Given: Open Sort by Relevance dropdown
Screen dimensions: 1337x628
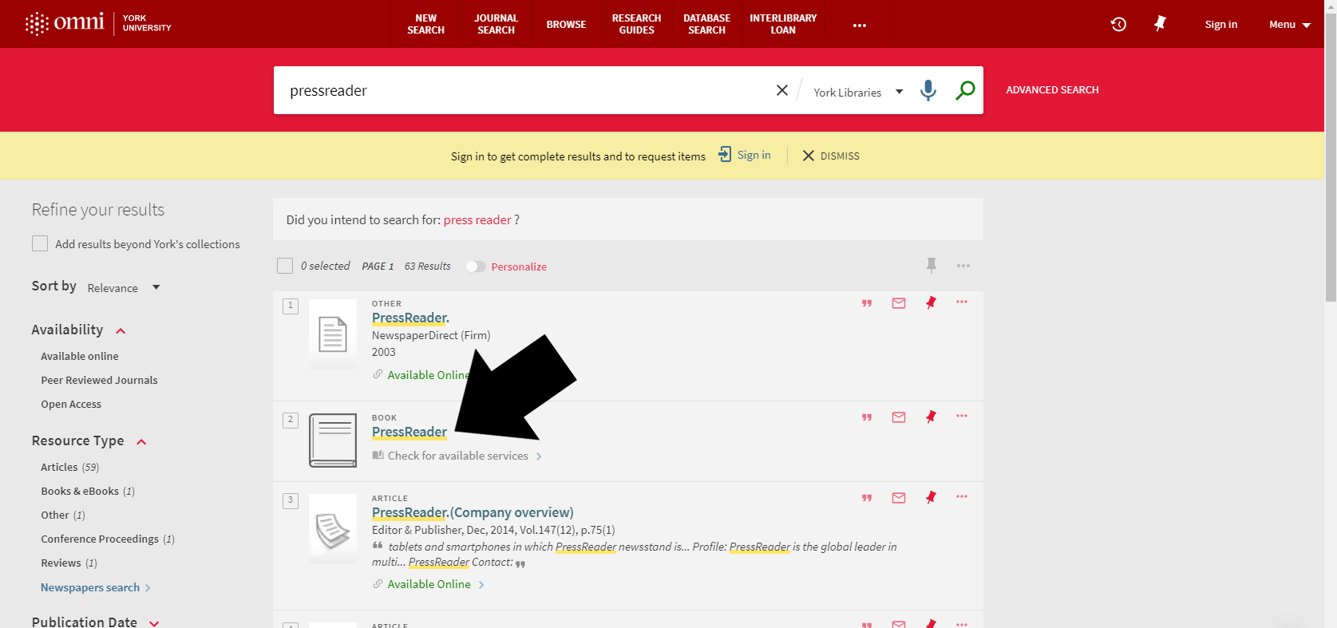Looking at the screenshot, I should click(124, 287).
